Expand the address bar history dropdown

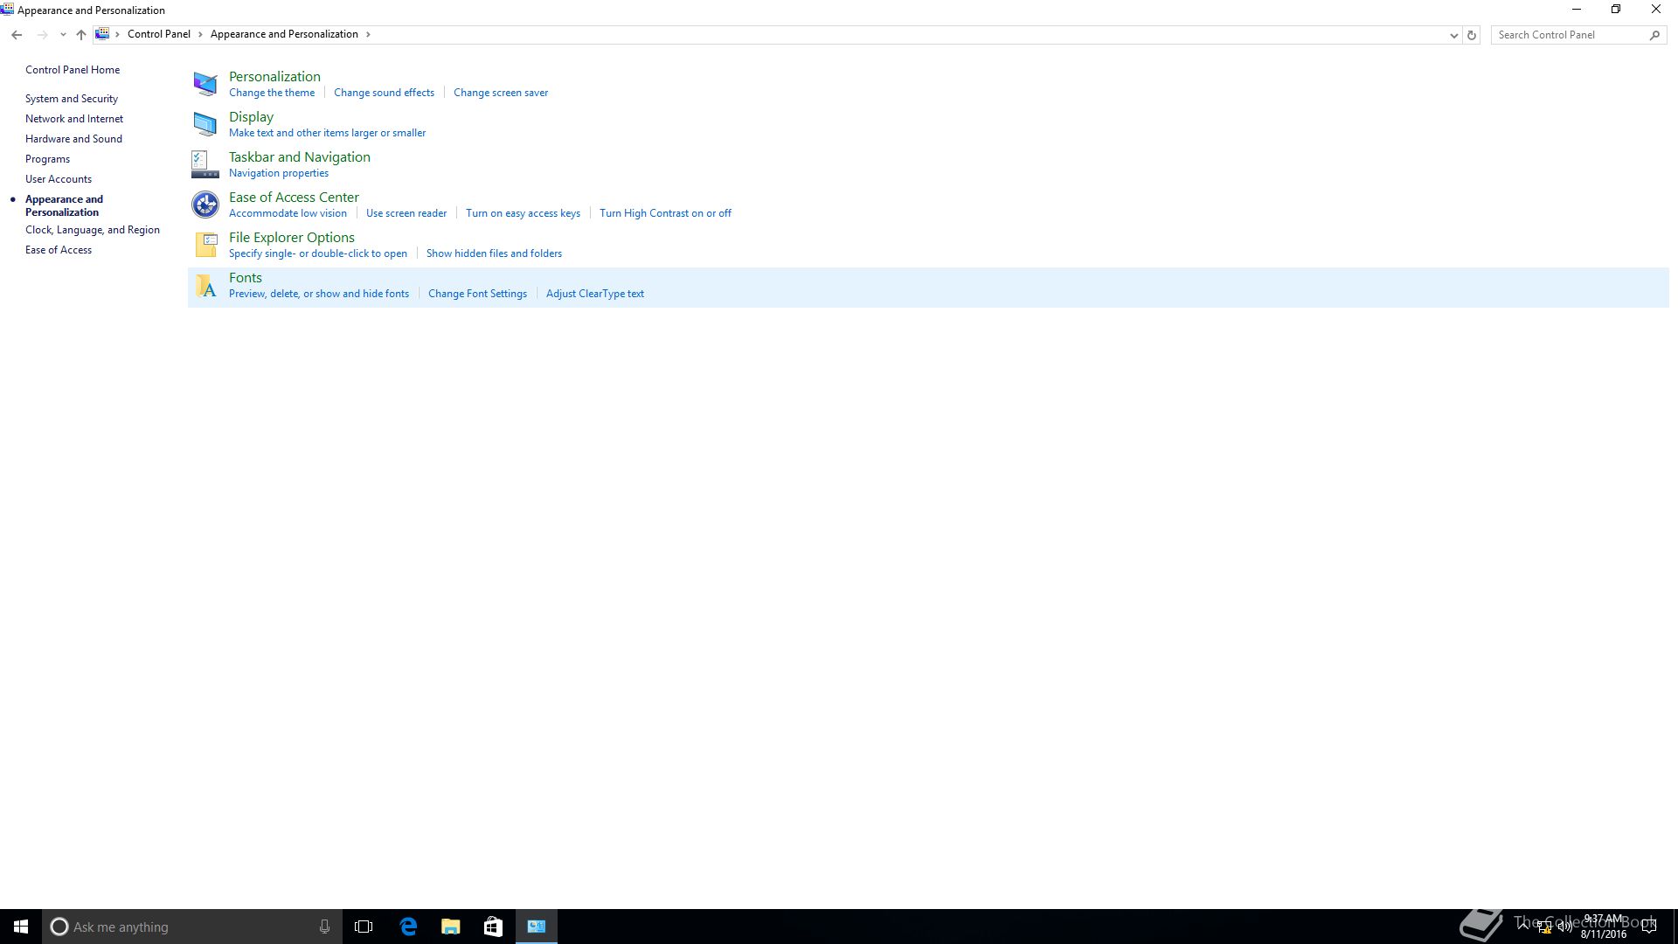(x=1453, y=35)
